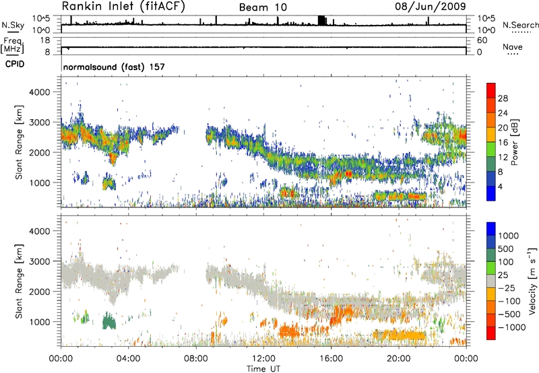The width and height of the screenshot is (539, 373).
Task: Click the '20:00' time axis tick label
Action: click(399, 359)
